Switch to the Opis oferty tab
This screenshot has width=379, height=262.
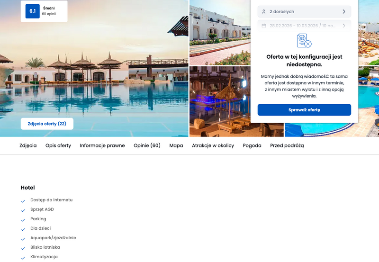coord(58,145)
